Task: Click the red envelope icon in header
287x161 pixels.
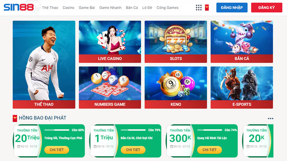Action: coord(207,8)
